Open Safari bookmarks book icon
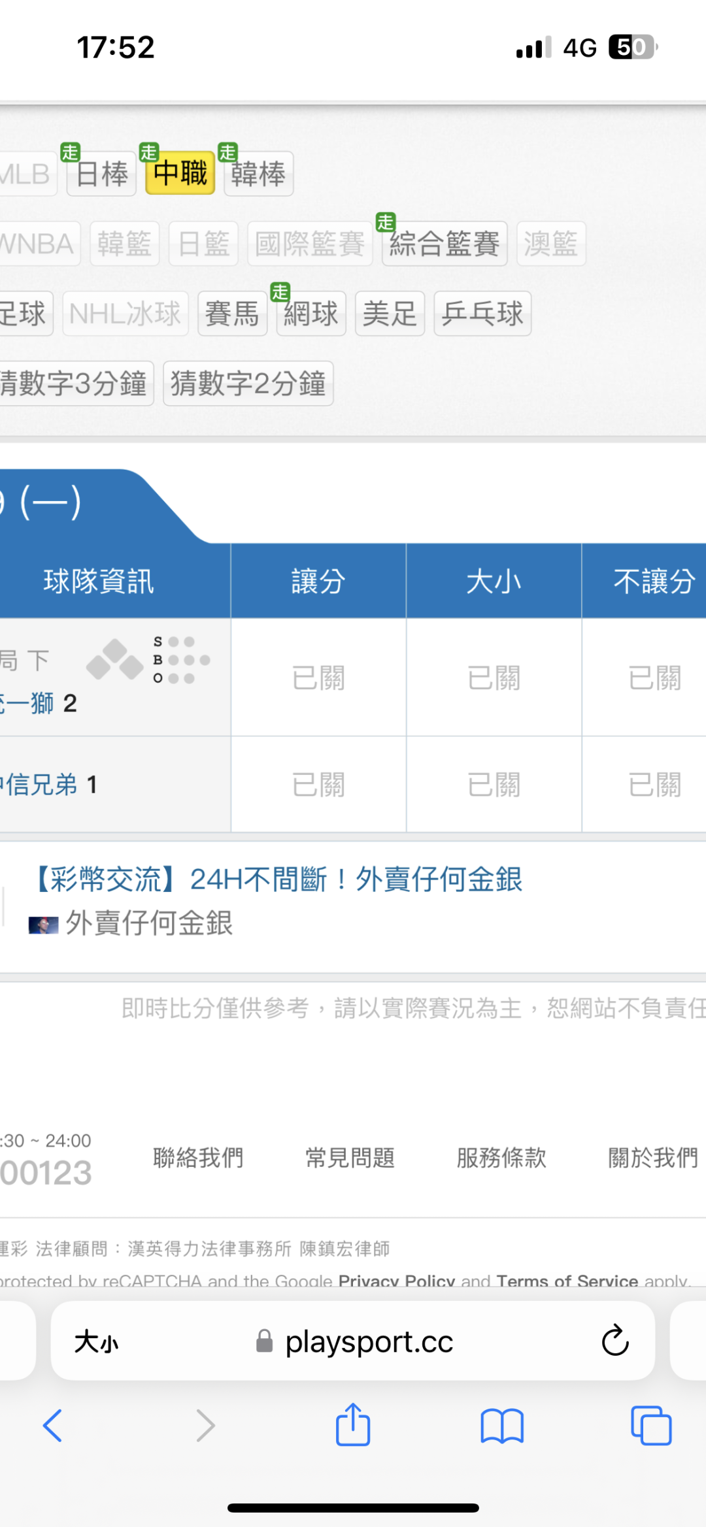The image size is (706, 1527). (x=502, y=1426)
